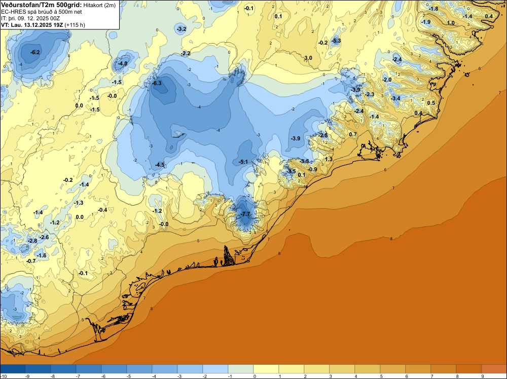Select the 3.0 temperature value
507x379 pixels.
[308, 58]
